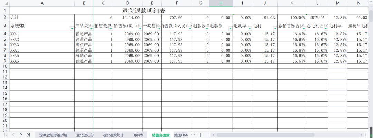
Task: Select row 1 header
Action: tap(5, 11)
